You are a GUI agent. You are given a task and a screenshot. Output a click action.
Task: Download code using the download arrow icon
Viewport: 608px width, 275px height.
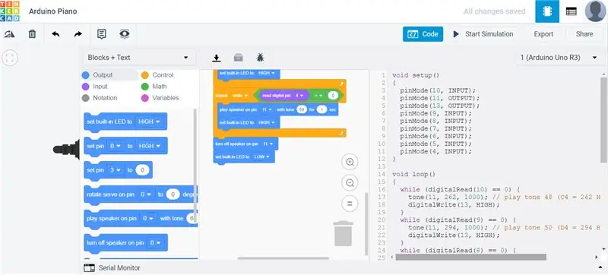tap(217, 58)
